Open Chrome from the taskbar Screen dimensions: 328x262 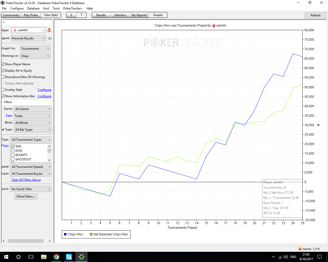pyautogui.click(x=56, y=257)
